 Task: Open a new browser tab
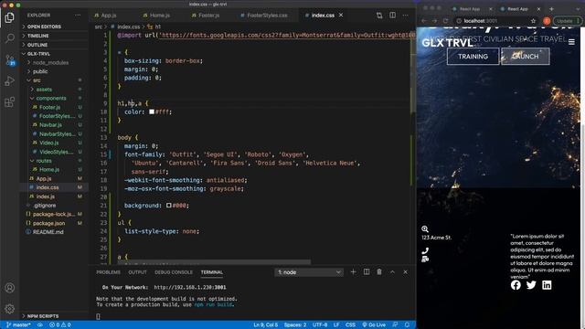(551, 8)
